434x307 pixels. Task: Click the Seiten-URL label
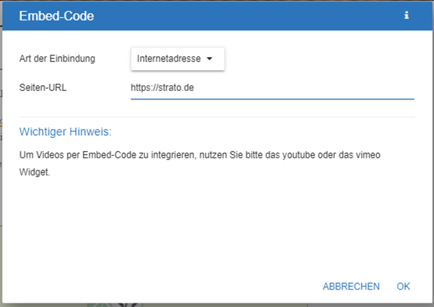43,87
